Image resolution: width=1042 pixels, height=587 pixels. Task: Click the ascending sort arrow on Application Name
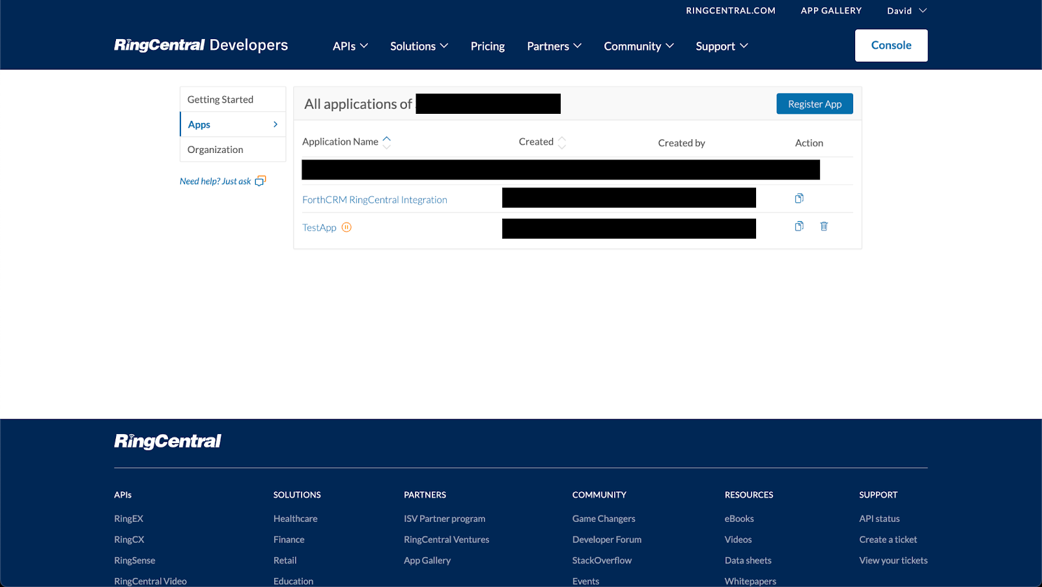(387, 137)
